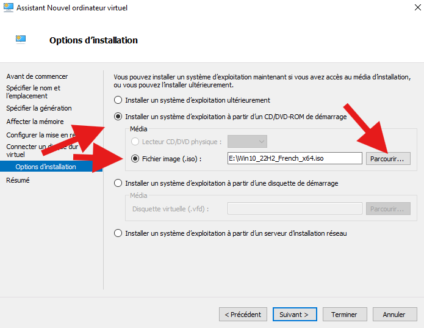The width and height of the screenshot is (424, 328).
Task: Open 'Spécifier le nom et l'emplacement' step
Action: click(33, 92)
